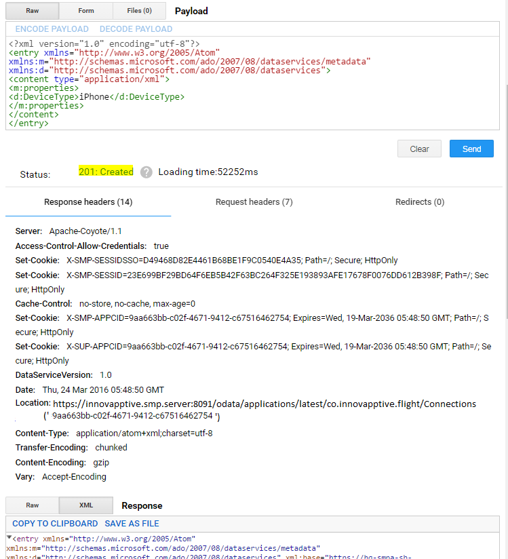Clear the request form

[x=419, y=148]
